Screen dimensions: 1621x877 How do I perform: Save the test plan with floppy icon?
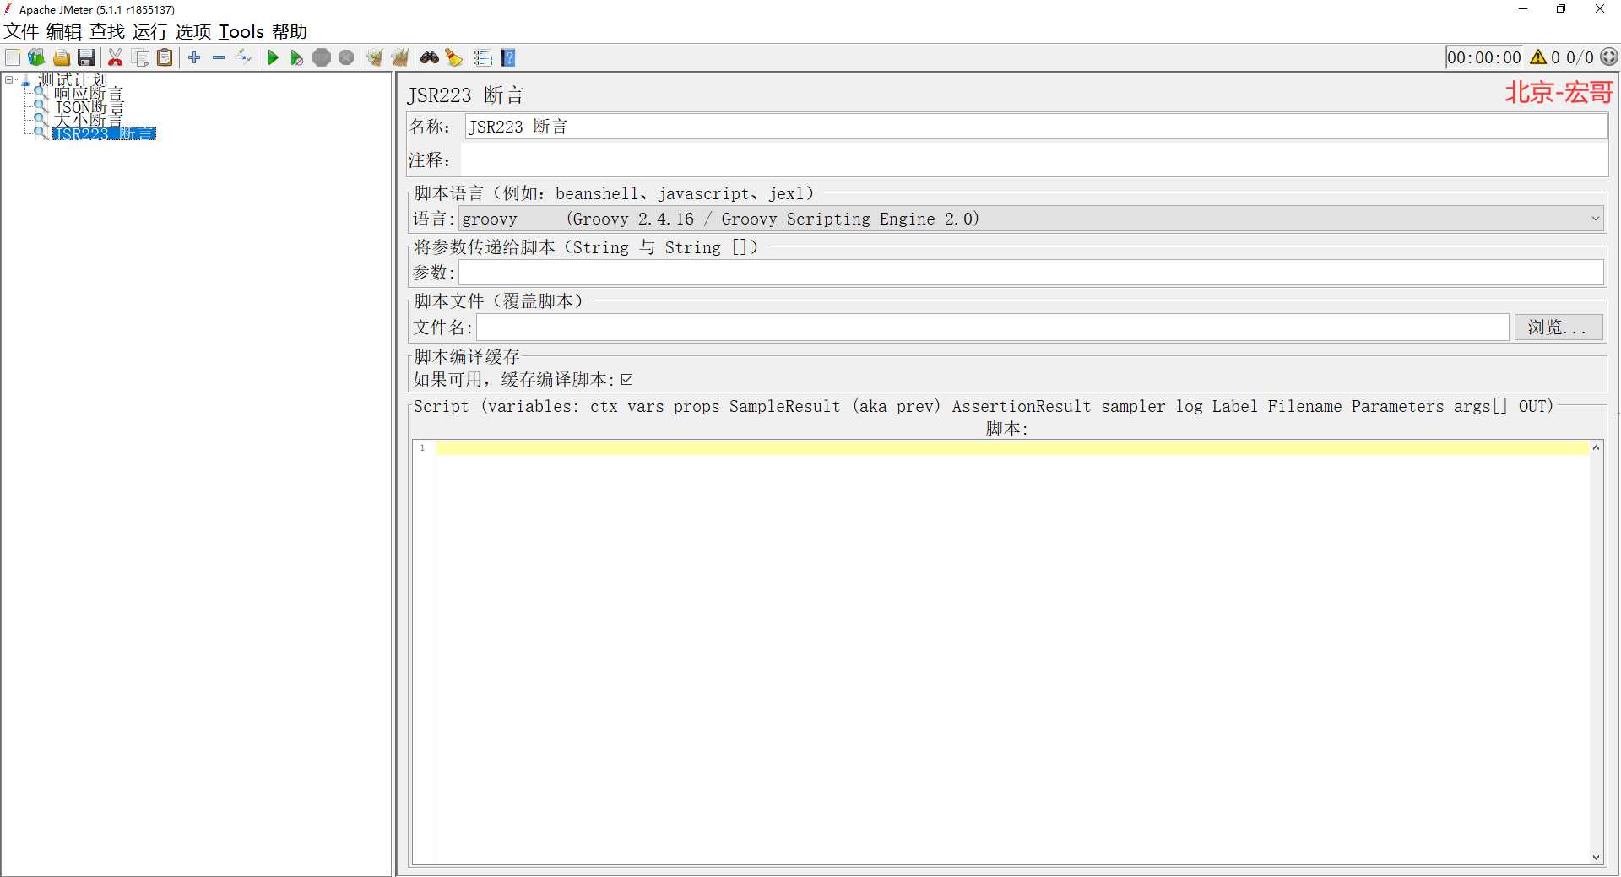[x=86, y=57]
